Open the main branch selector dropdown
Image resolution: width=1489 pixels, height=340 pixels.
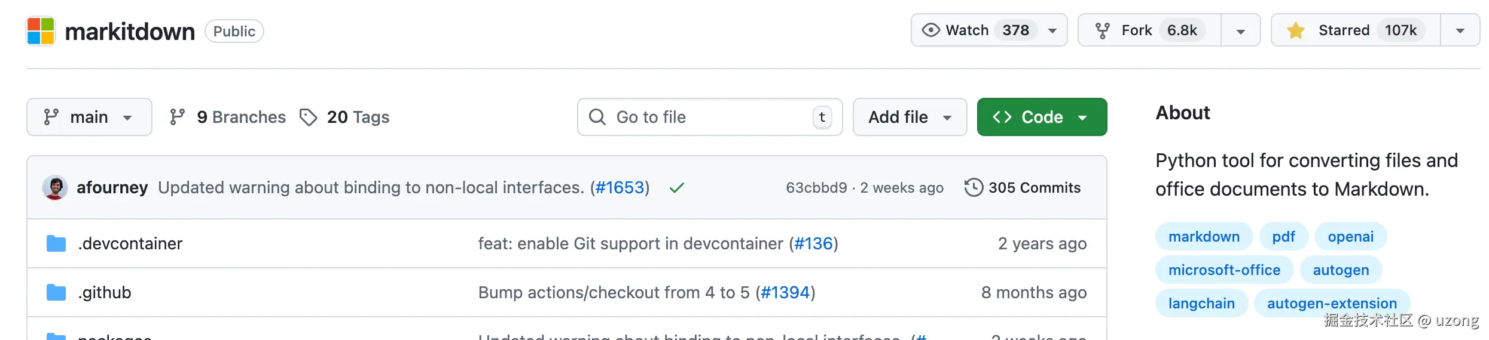[89, 117]
